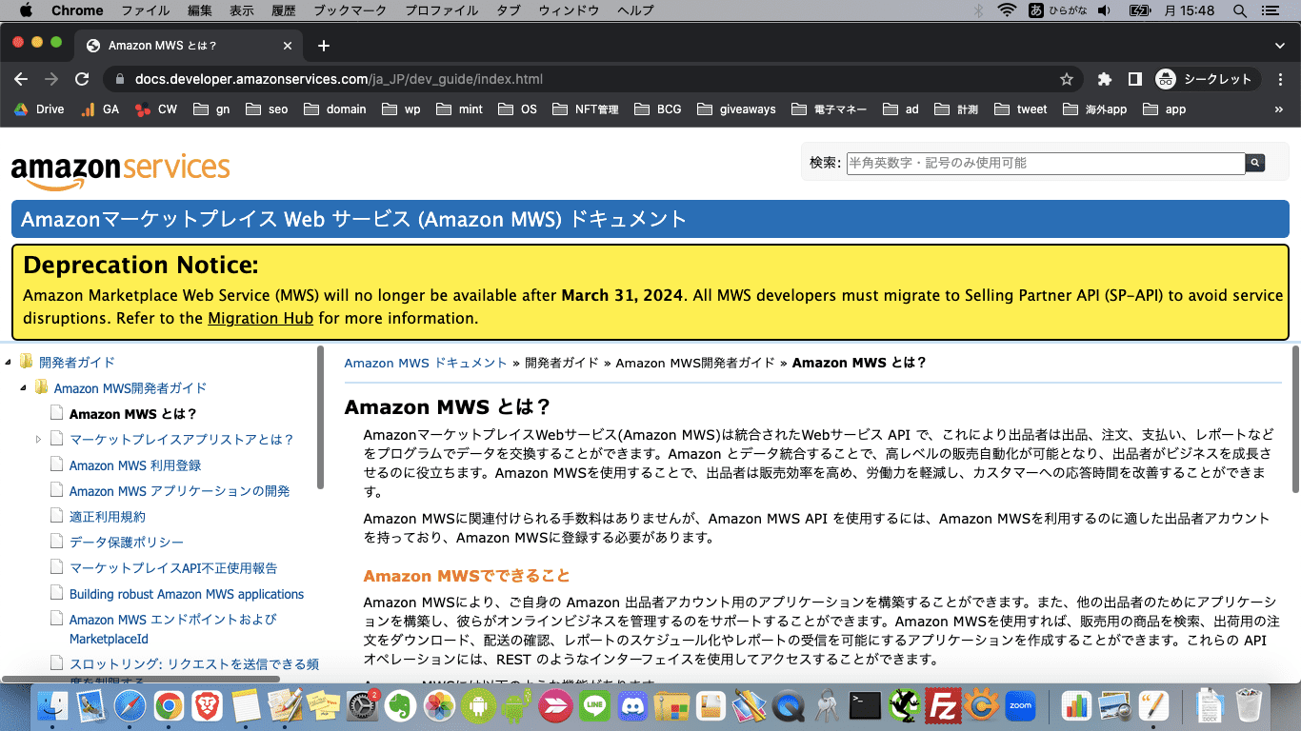Bookmark this page with the star icon
The height and width of the screenshot is (731, 1301).
coord(1067,79)
